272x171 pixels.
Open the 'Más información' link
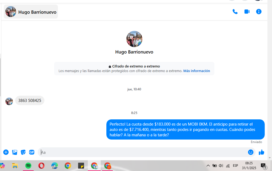[197, 71]
